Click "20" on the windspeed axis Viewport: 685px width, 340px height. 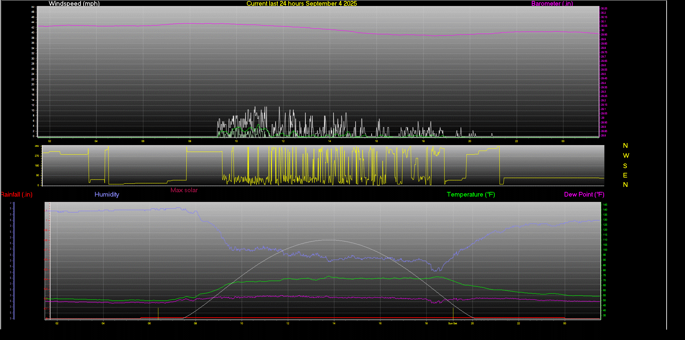point(33,84)
